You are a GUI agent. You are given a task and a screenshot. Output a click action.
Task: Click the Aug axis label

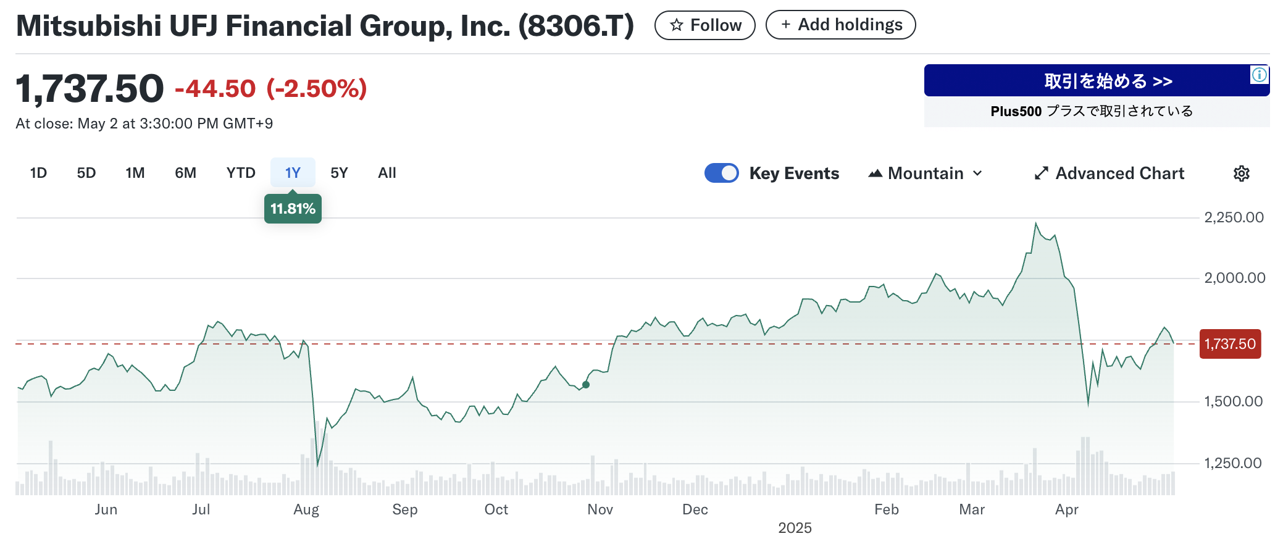[x=306, y=510]
